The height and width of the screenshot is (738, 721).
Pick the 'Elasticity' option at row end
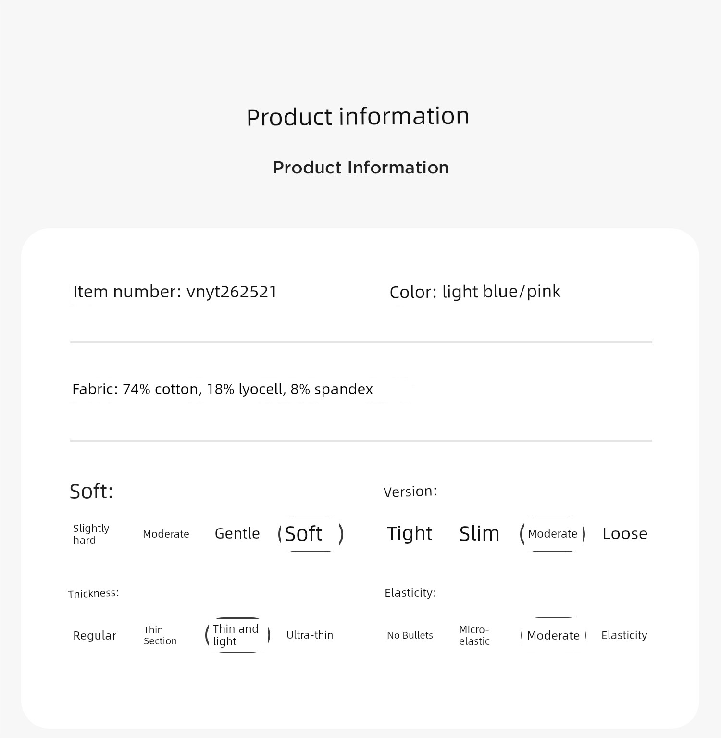pyautogui.click(x=624, y=635)
